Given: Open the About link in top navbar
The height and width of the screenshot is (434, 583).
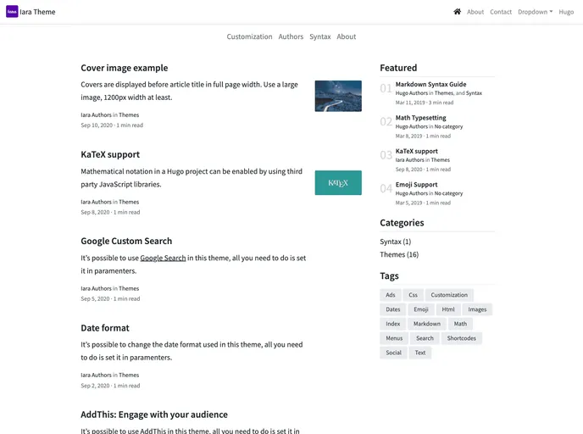Looking at the screenshot, I should click(x=475, y=12).
